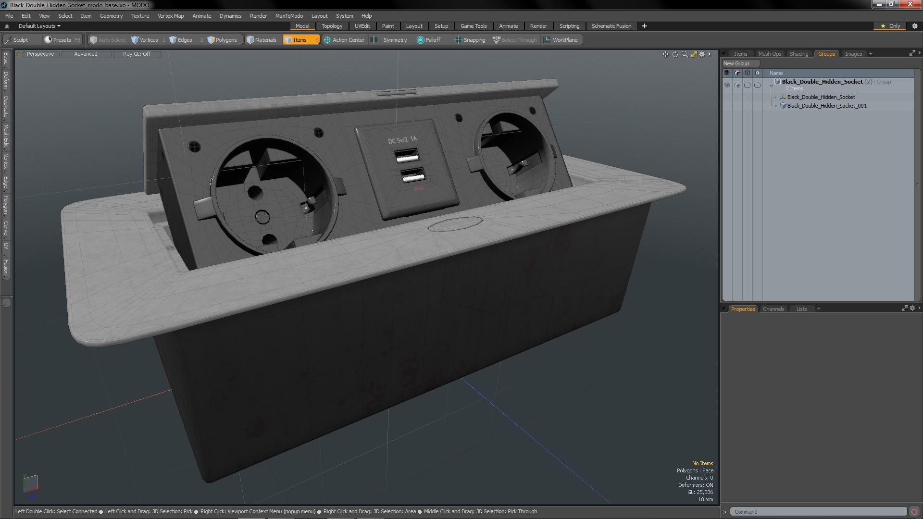This screenshot has height=519, width=923.
Task: Click the red record button beside Command
Action: tap(914, 512)
